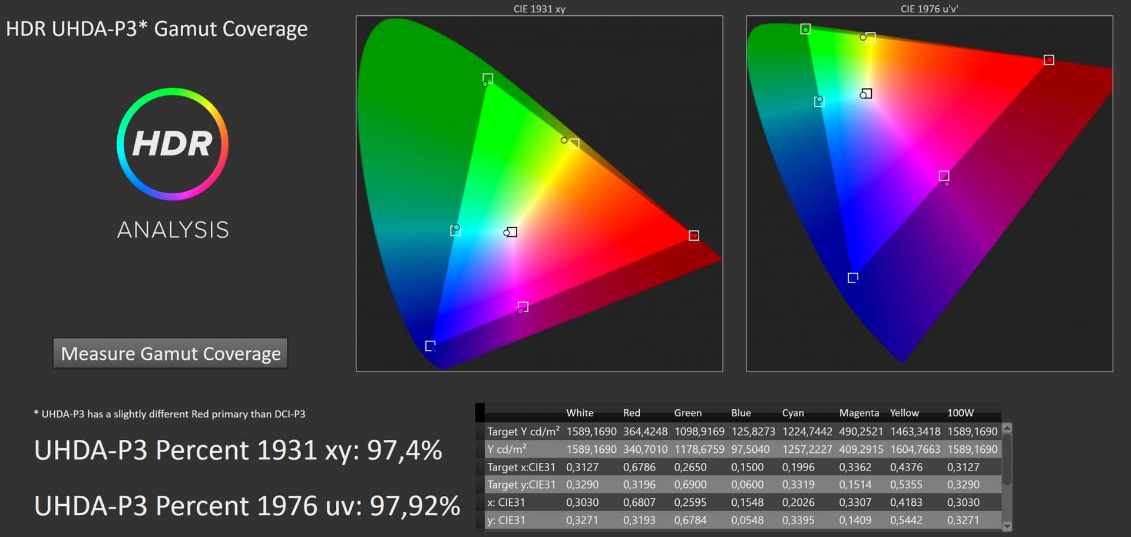Select the yellow target square in CIE 1976 chart

[871, 37]
